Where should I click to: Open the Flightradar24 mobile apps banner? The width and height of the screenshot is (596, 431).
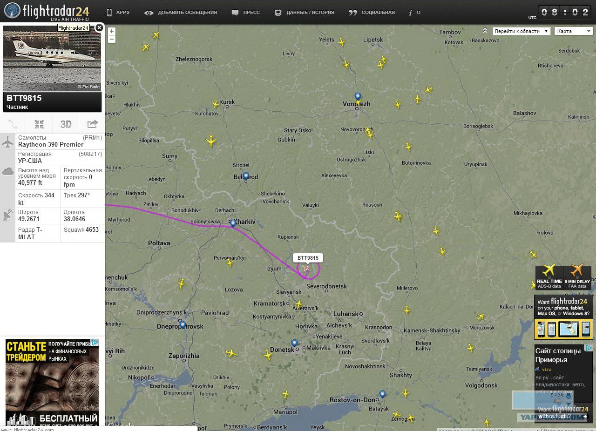coord(563,317)
